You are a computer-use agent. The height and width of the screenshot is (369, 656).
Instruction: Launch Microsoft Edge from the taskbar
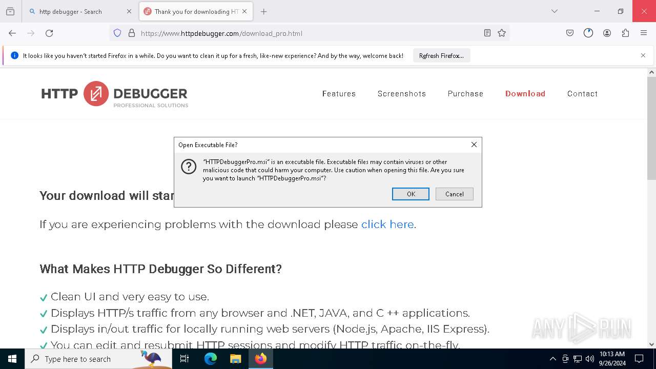click(x=211, y=359)
